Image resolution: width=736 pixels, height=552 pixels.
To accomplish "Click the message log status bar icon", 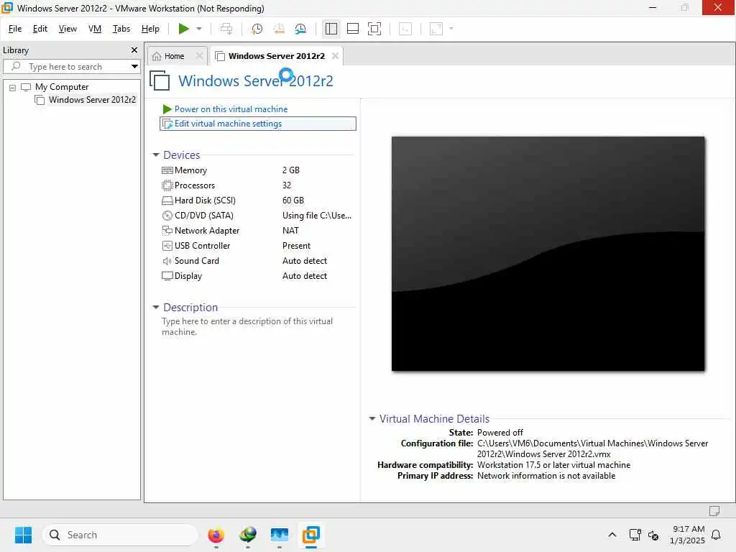I will (714, 511).
